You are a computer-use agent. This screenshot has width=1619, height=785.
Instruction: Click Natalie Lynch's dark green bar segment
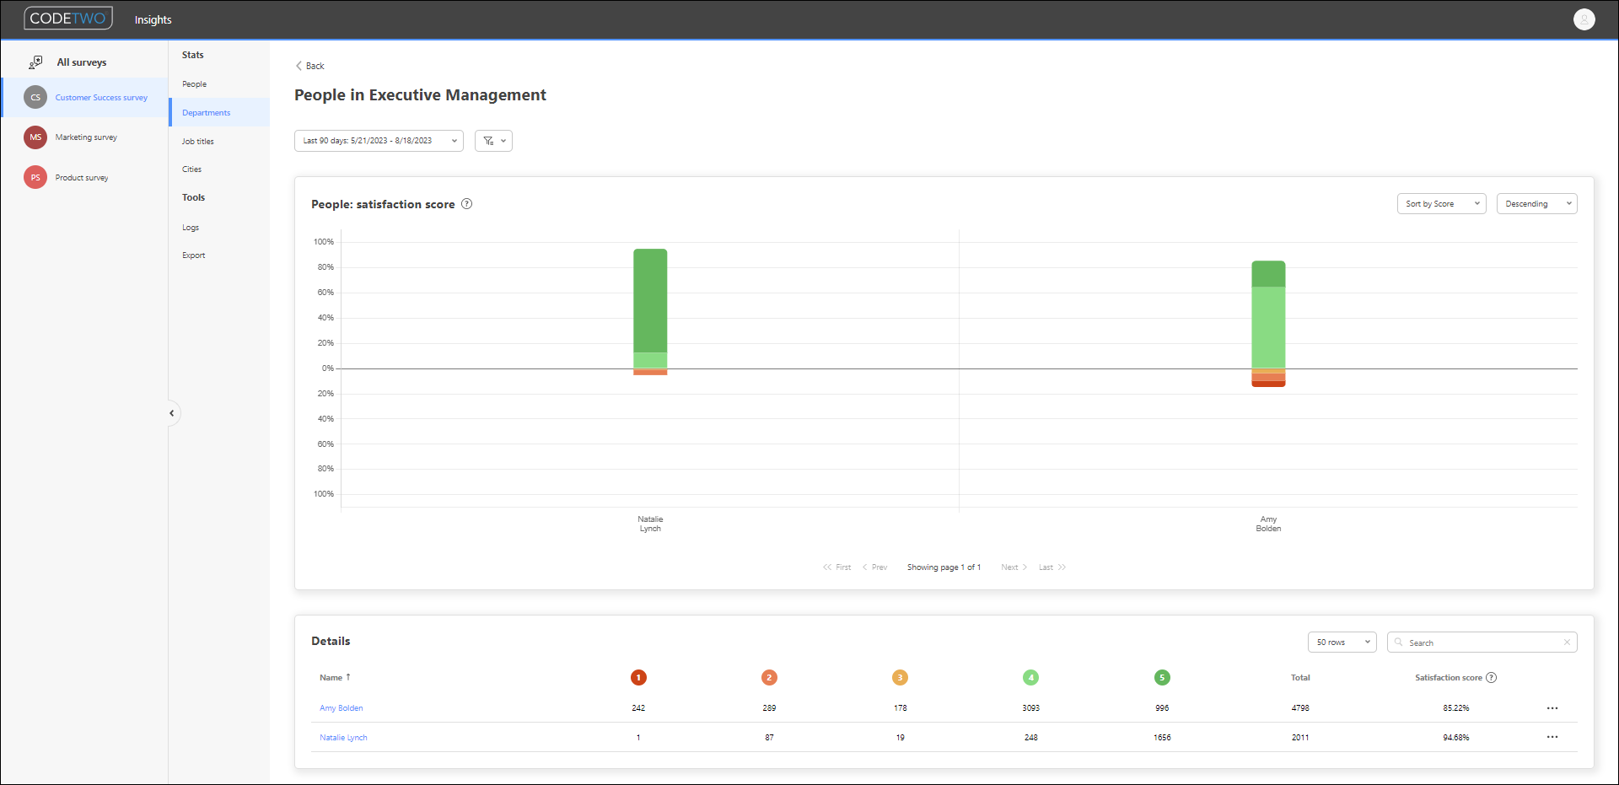[x=650, y=300]
